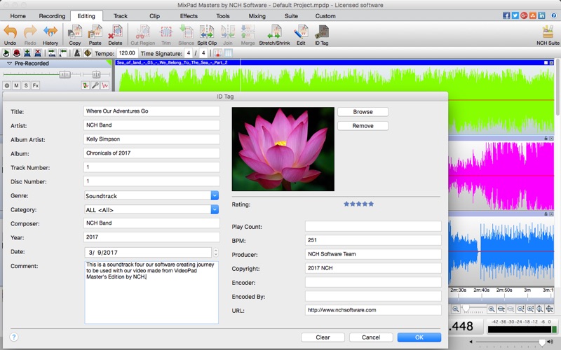Mute the Pre-Recorded track
Screen dimensions: 561x350
point(16,85)
